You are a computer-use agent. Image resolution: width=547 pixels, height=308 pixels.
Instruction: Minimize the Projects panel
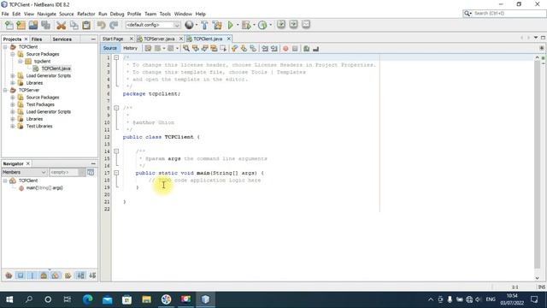(x=93, y=39)
